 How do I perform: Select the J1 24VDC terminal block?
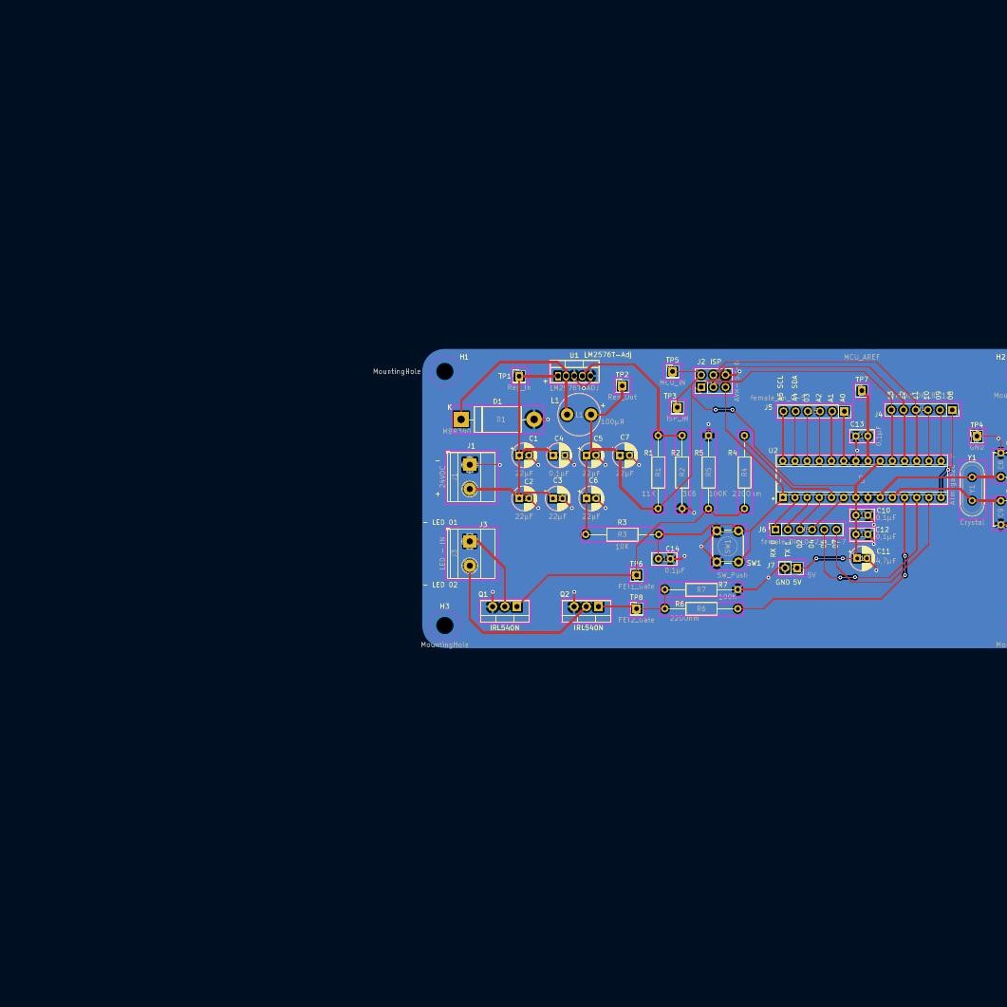point(471,477)
